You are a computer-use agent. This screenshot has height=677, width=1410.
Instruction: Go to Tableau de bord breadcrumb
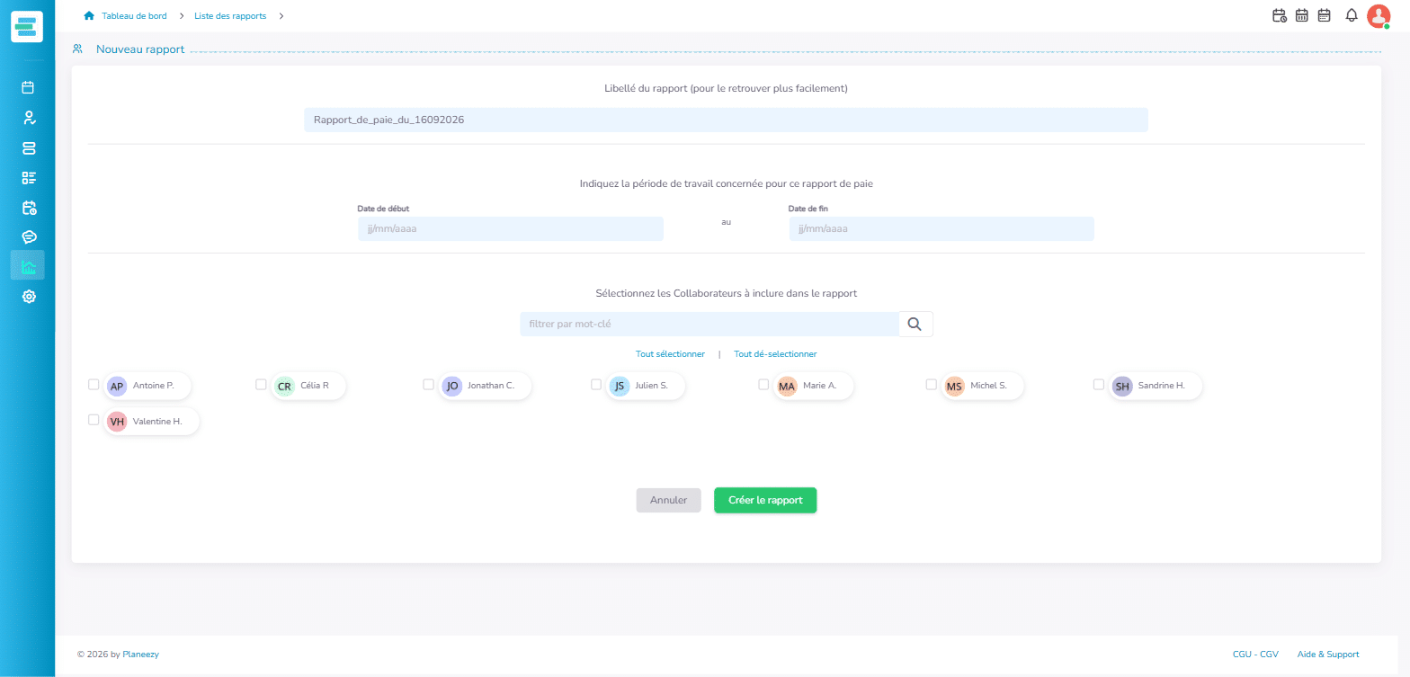[134, 15]
